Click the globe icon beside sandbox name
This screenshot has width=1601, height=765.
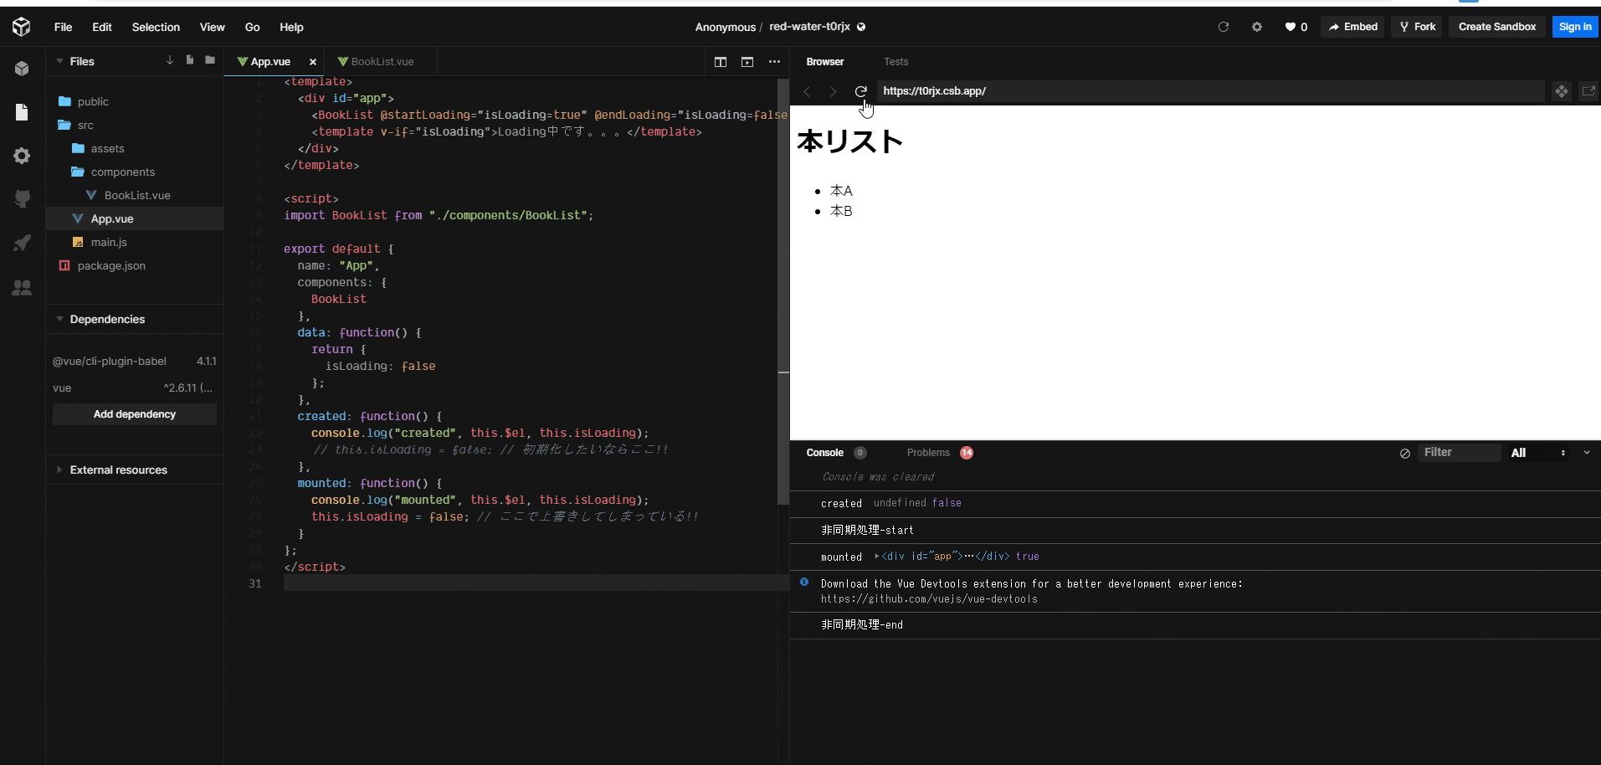pos(861,27)
